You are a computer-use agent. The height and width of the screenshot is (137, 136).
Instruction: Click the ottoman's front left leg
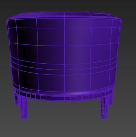(x=24, y=107)
